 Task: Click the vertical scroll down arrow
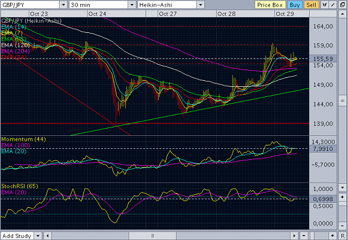[342, 188]
